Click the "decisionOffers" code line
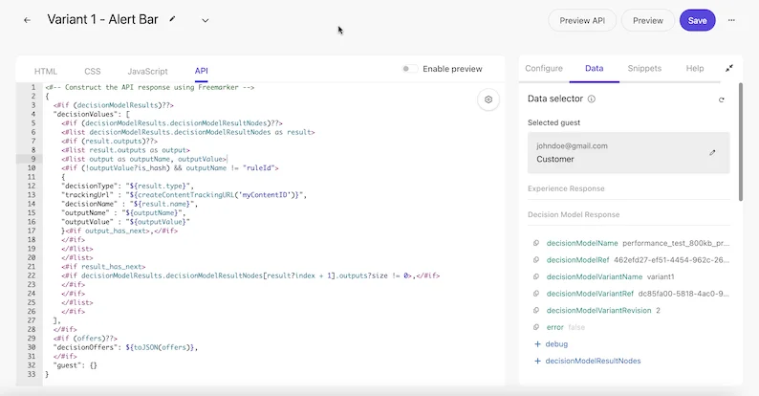This screenshot has height=396, width=759. (x=125, y=347)
